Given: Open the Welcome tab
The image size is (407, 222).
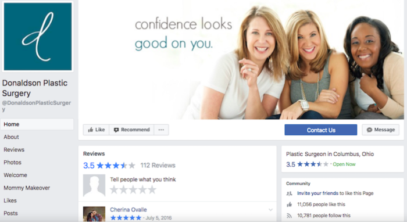Looking at the screenshot, I should click(x=15, y=175).
